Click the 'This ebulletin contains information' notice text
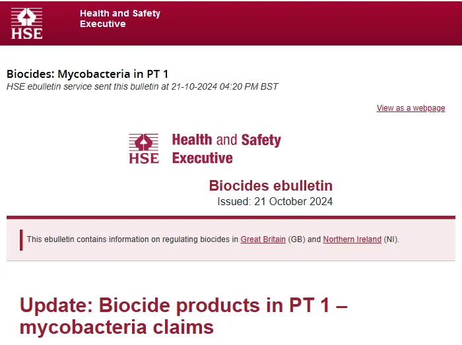 (x=132, y=239)
